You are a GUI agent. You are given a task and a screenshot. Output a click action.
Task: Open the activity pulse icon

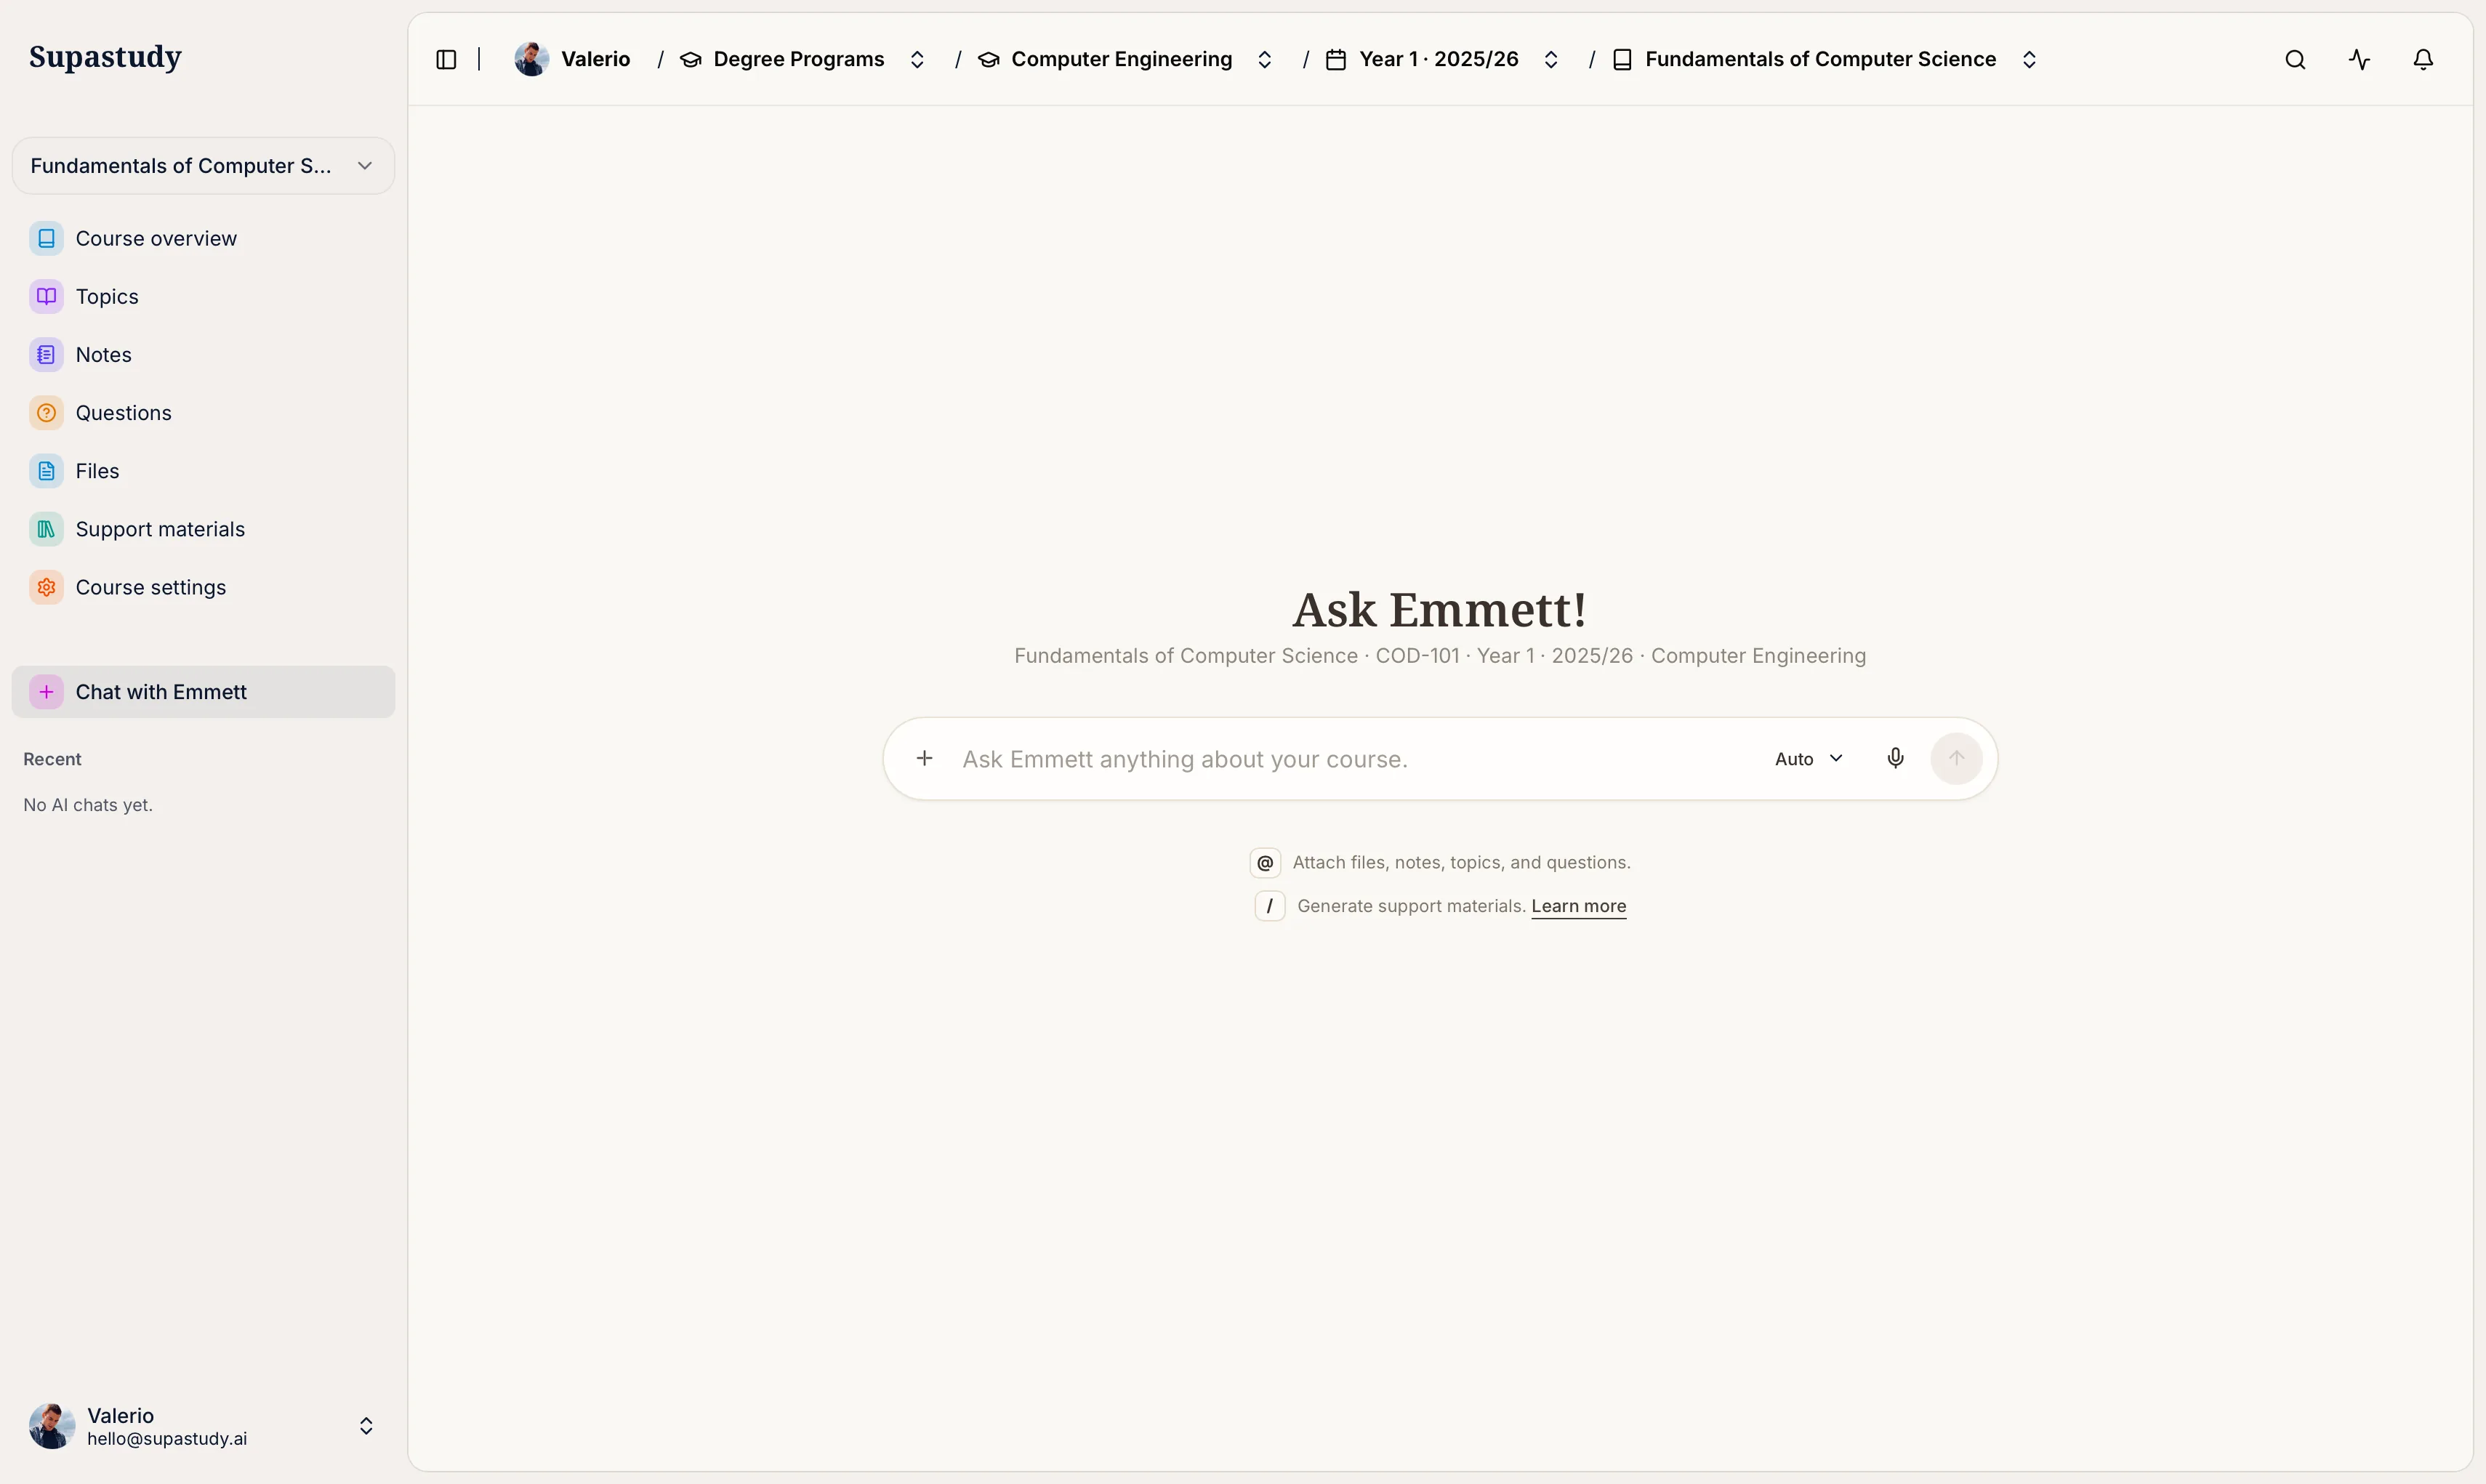click(2359, 60)
